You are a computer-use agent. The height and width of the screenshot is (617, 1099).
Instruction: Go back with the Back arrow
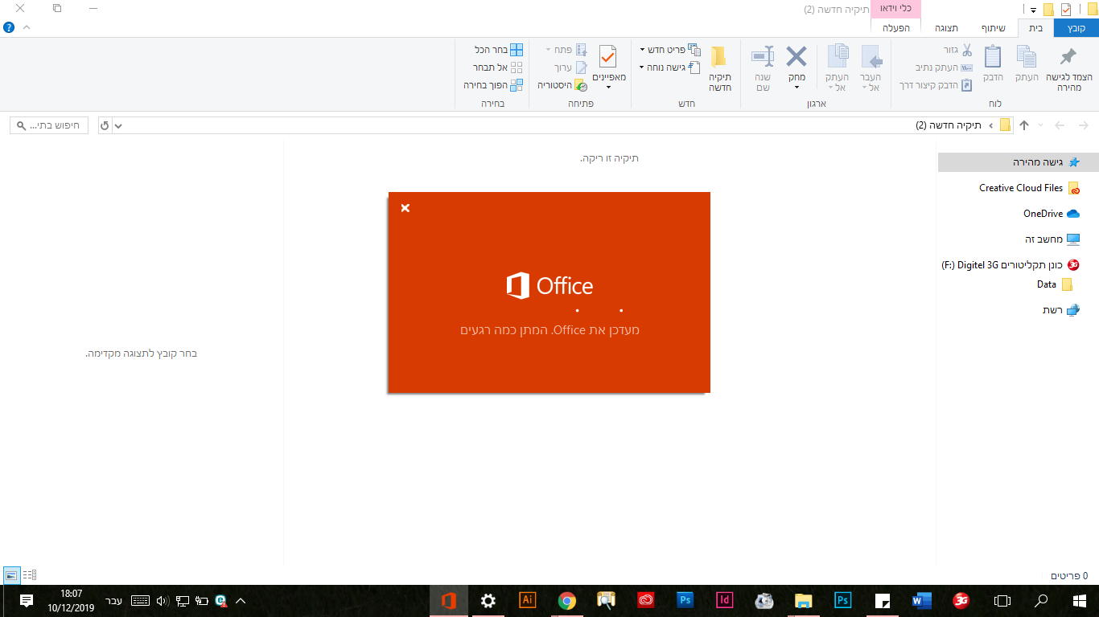tap(1083, 125)
